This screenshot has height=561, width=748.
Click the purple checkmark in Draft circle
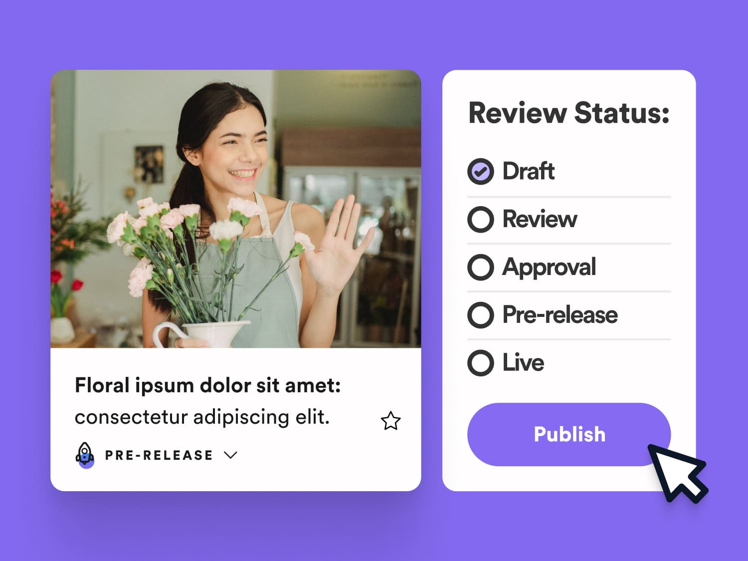pos(481,172)
